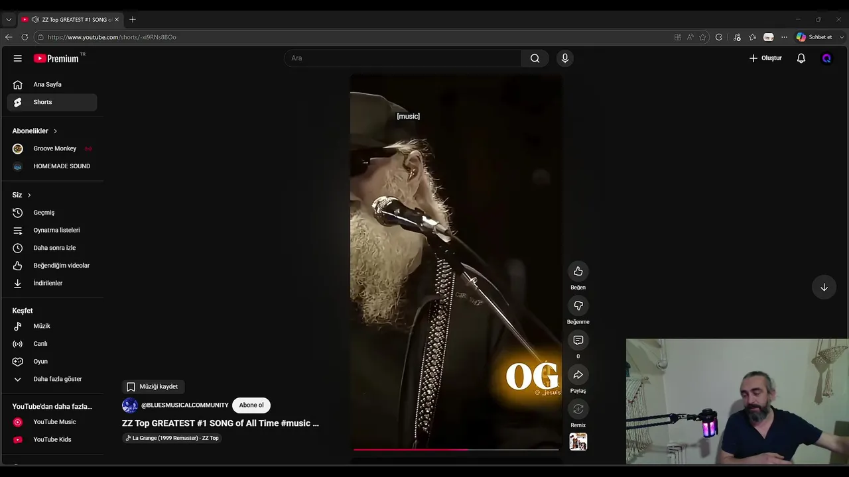The image size is (849, 477).
Task: Go to next Short with down arrow
Action: pos(824,287)
